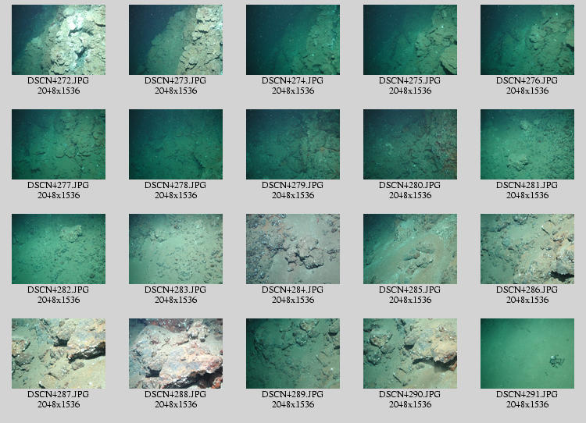This screenshot has width=586, height=423.
Task: Select thumbnail image for DSCN4274.JPG
Action: point(293,40)
